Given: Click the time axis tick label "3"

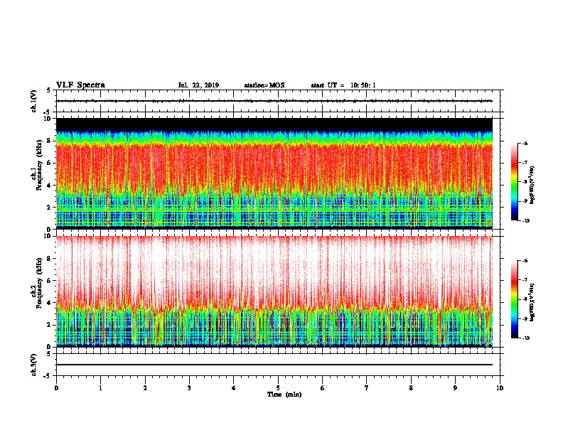Looking at the screenshot, I should coord(189,388).
